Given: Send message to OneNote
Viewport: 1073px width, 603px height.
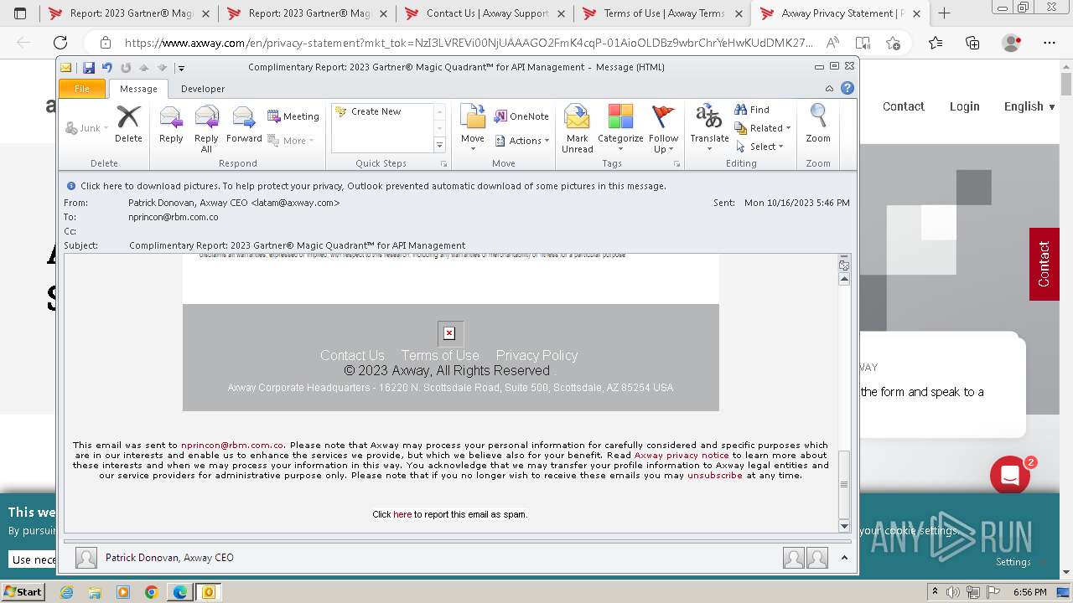Looking at the screenshot, I should [x=521, y=116].
